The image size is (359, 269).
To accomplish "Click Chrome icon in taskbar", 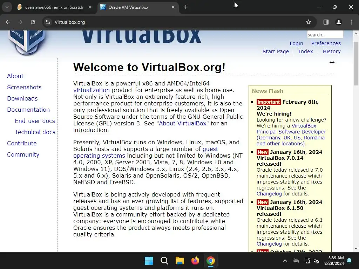I will click(x=211, y=261).
